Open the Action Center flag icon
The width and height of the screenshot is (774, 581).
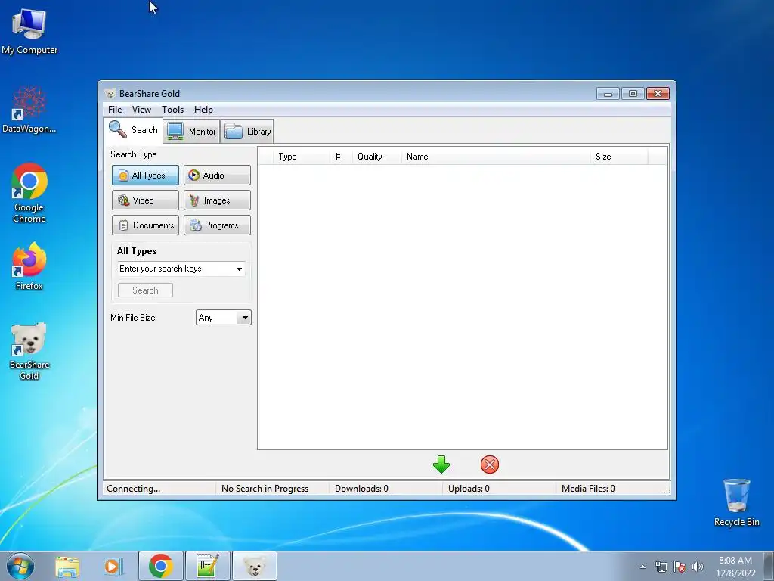[x=680, y=567]
